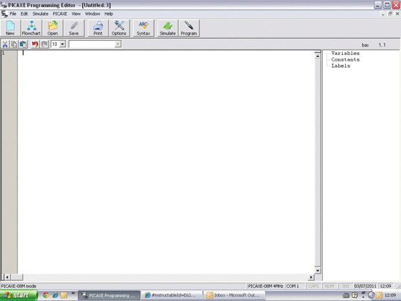Click the vertical scrollbar down arrow
The width and height of the screenshot is (401, 301).
(318, 271)
